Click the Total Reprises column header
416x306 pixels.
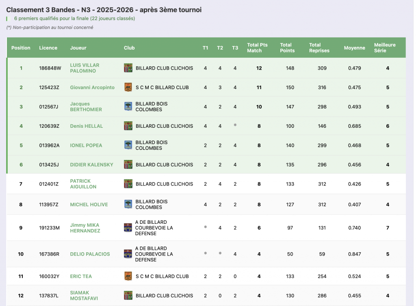tap(319, 48)
